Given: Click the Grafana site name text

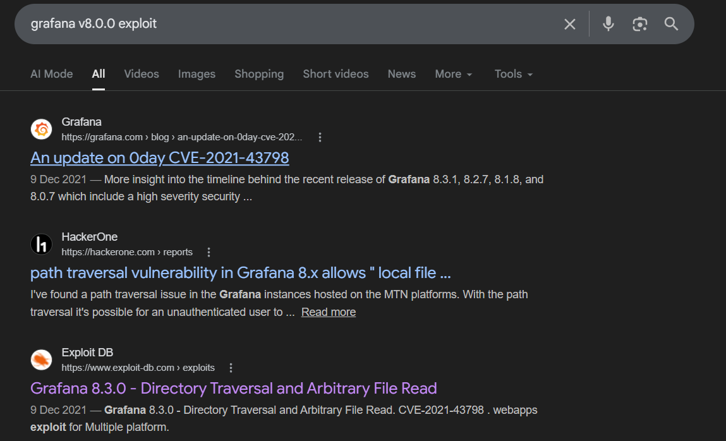Looking at the screenshot, I should click(82, 122).
